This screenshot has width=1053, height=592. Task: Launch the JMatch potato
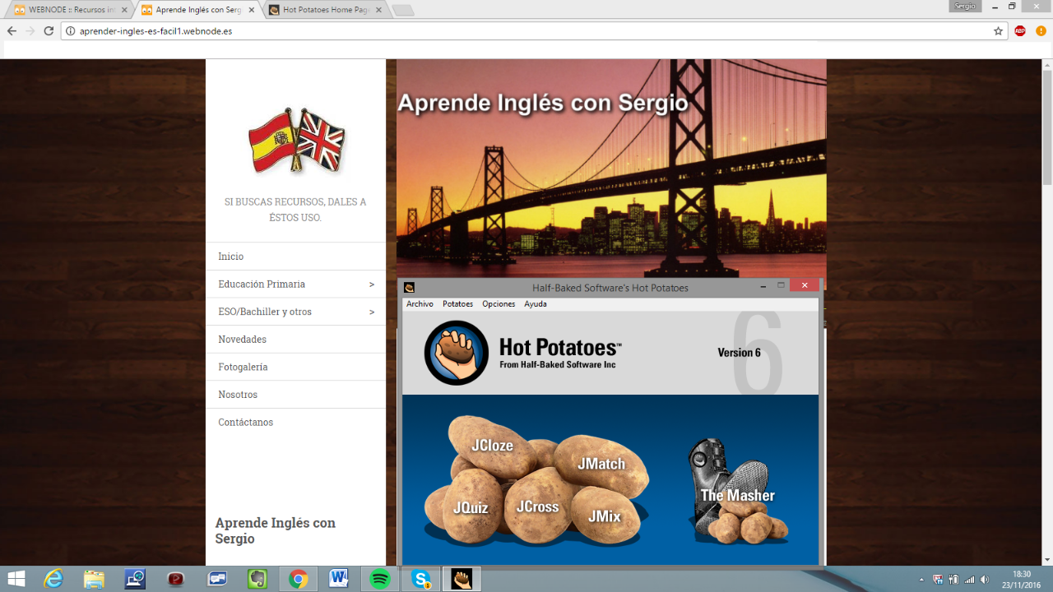pyautogui.click(x=601, y=464)
